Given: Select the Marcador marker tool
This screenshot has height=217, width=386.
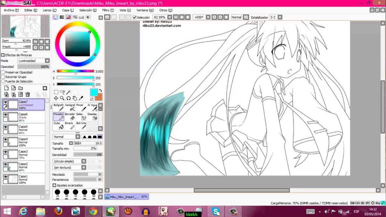Looking at the screenshot, I should tap(58, 116).
